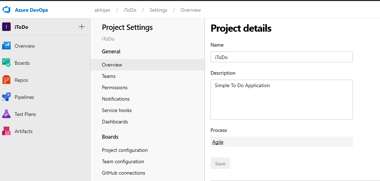Click the iToDo project name in sidebar

point(21,27)
